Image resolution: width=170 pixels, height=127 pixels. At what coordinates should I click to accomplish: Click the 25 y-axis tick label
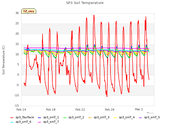pos(17,23)
